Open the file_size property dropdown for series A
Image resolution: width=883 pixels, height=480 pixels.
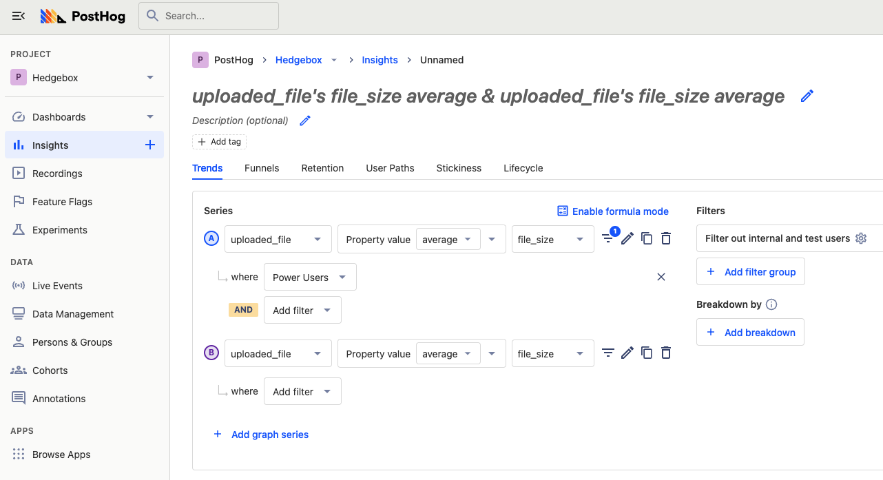(x=552, y=240)
